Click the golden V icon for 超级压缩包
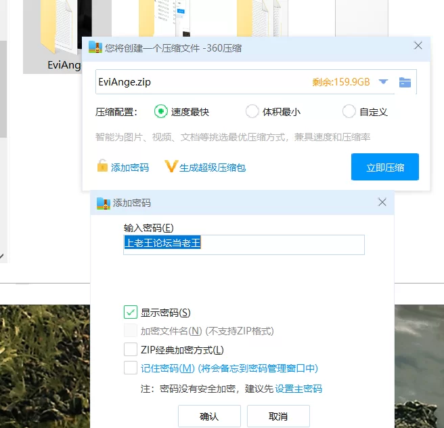Viewport: 444px width, 428px height. point(171,166)
